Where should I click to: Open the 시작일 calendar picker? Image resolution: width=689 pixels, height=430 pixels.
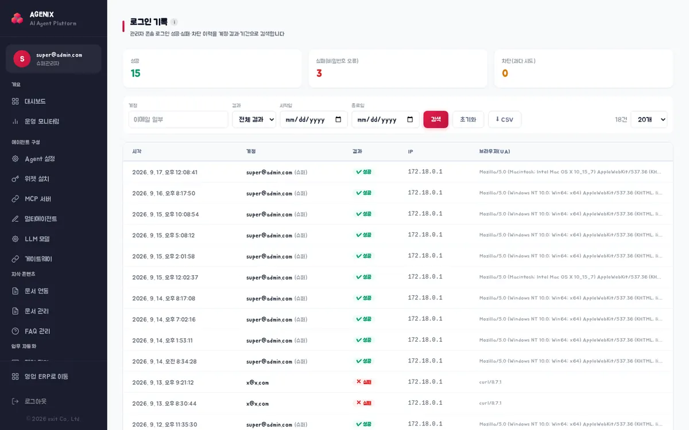[x=338, y=119]
